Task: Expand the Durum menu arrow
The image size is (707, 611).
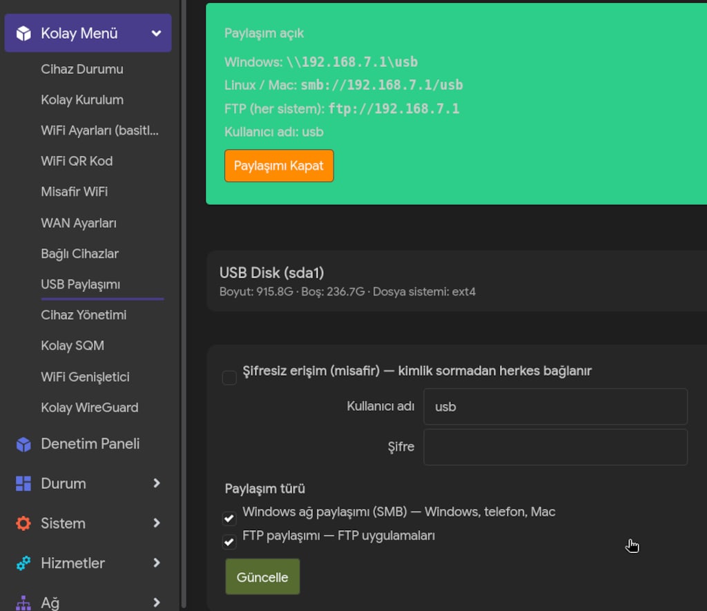Action: coord(157,483)
